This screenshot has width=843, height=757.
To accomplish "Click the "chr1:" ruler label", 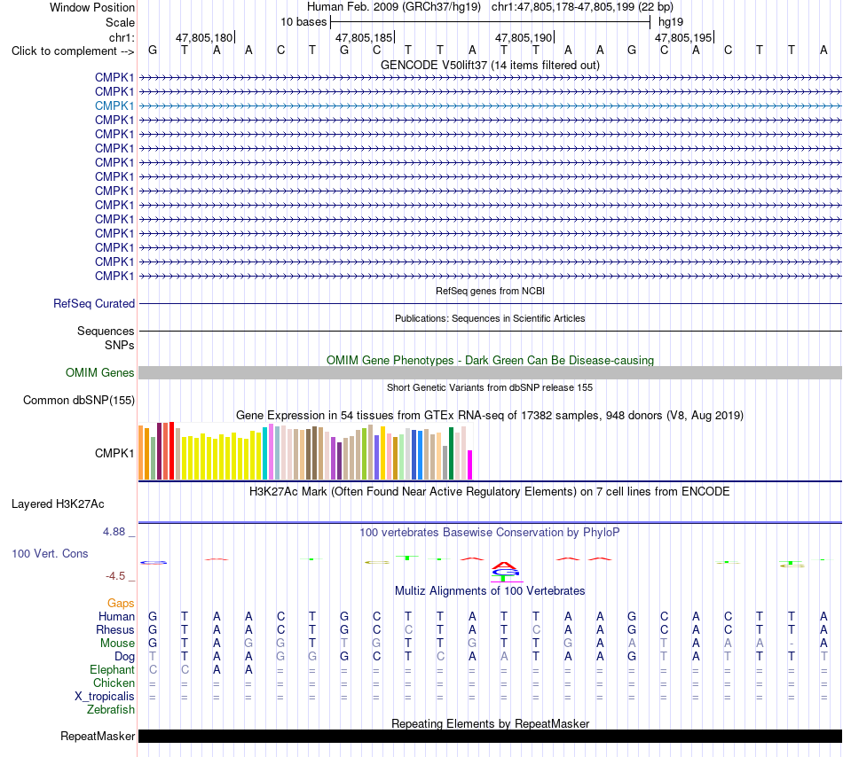I will point(122,37).
